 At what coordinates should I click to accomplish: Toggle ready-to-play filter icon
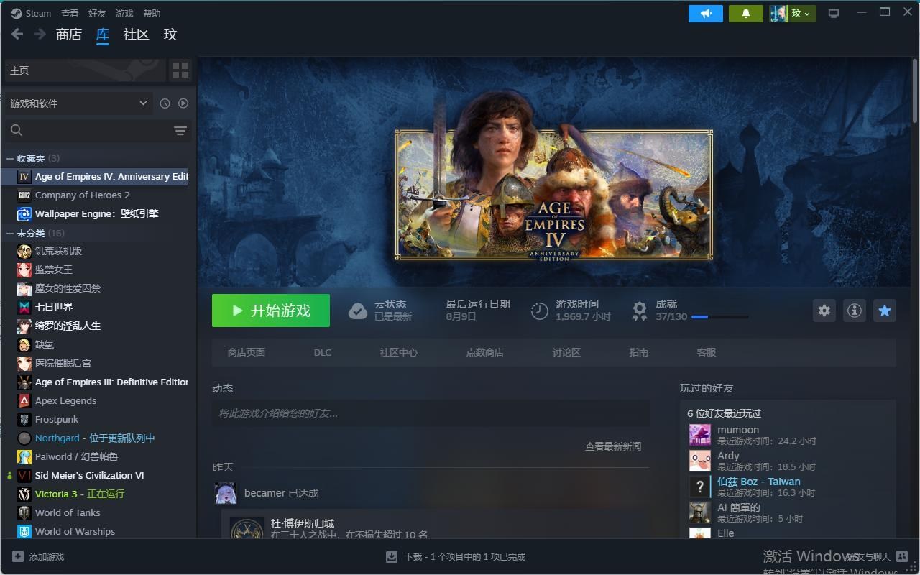coord(183,103)
